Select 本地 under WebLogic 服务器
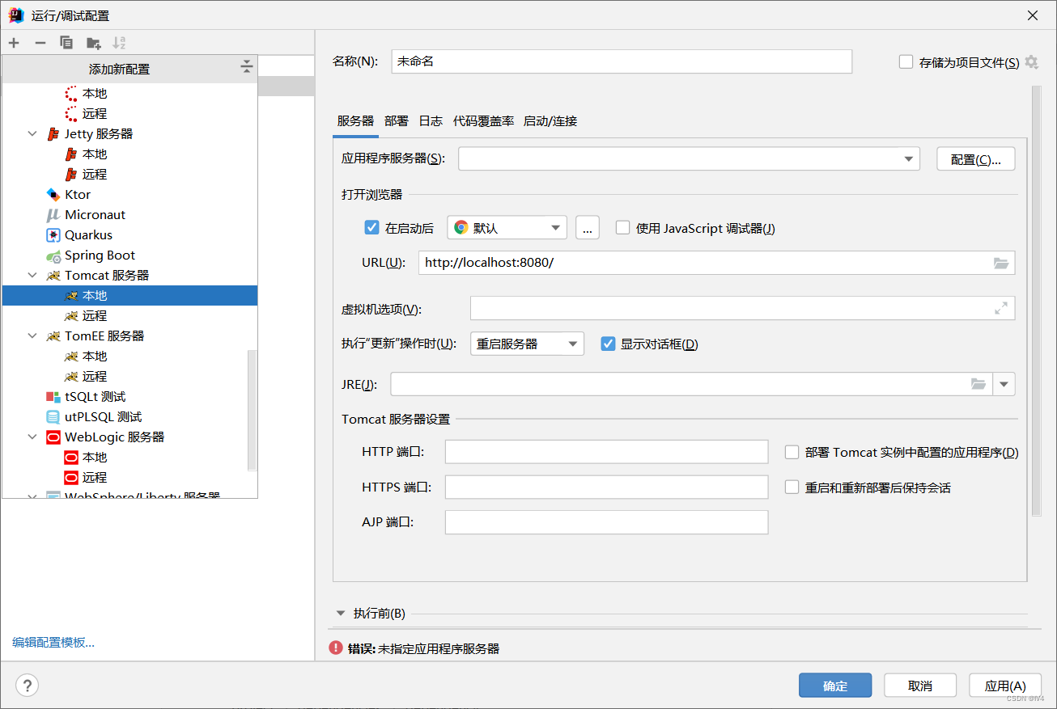This screenshot has height=709, width=1057. 129,457
